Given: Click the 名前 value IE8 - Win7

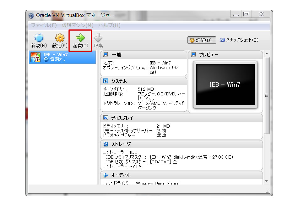Looking at the screenshot, I should click(x=160, y=63).
